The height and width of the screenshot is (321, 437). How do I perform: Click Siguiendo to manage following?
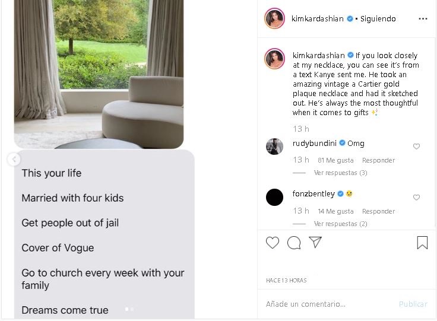click(x=378, y=19)
